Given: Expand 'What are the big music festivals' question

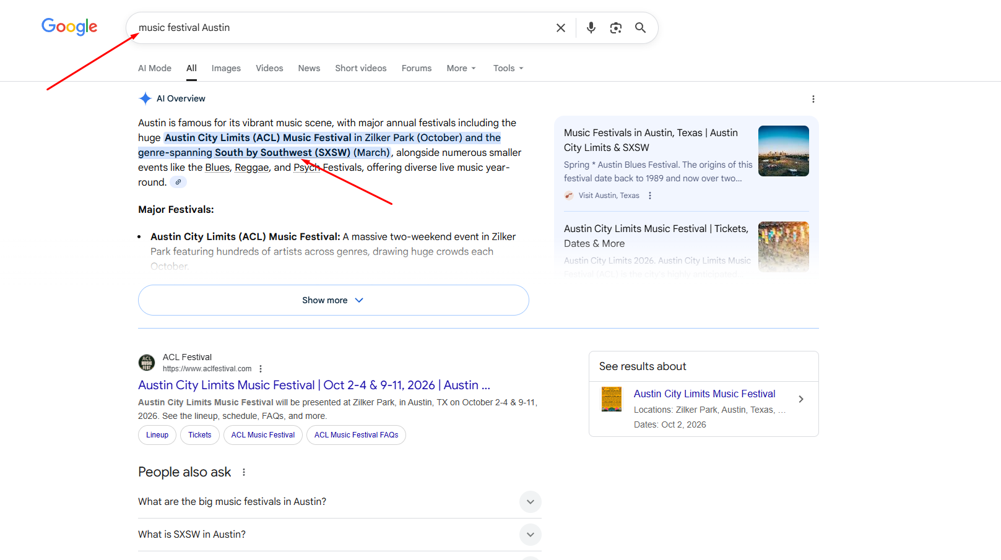Looking at the screenshot, I should [x=530, y=502].
